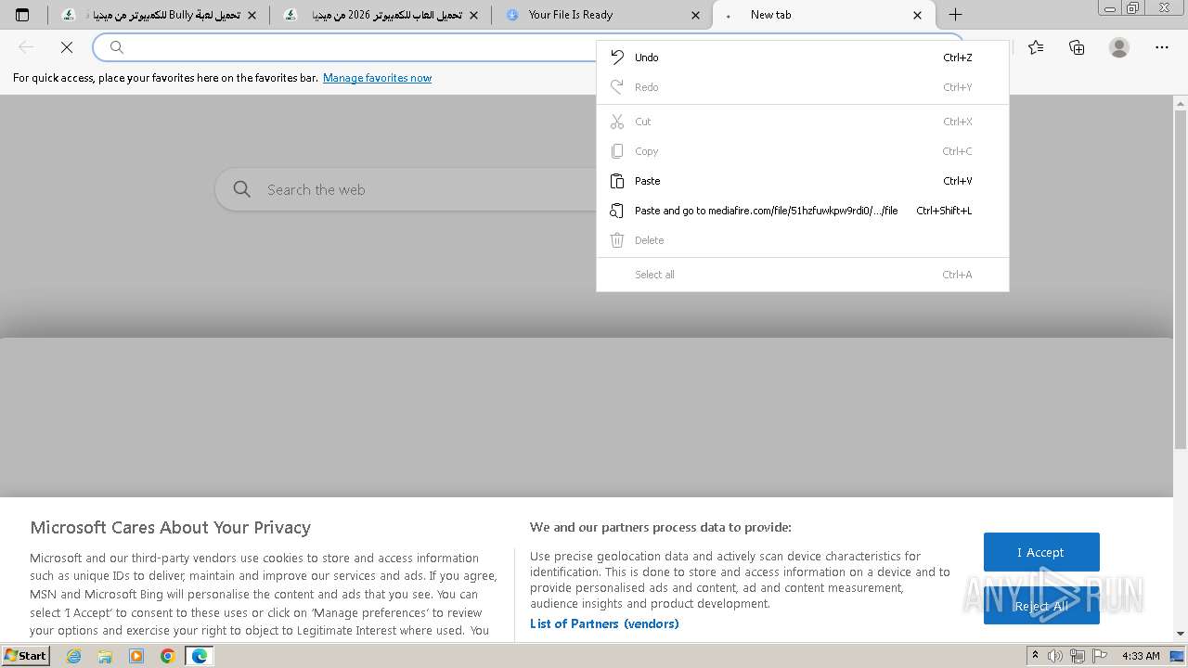1188x668 pixels.
Task: Open the tab actions menu icon
Action: (x=22, y=15)
